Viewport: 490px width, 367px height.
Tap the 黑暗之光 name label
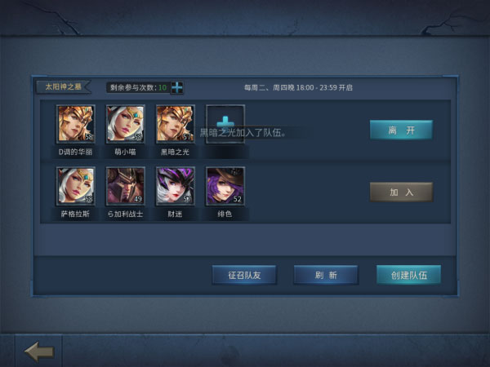[x=175, y=152]
